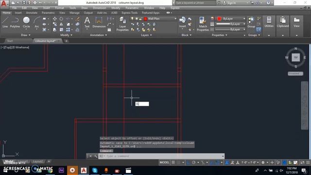Click the keyword search box in title bar
This screenshot has width=311, height=175.
pyautogui.click(x=195, y=3)
